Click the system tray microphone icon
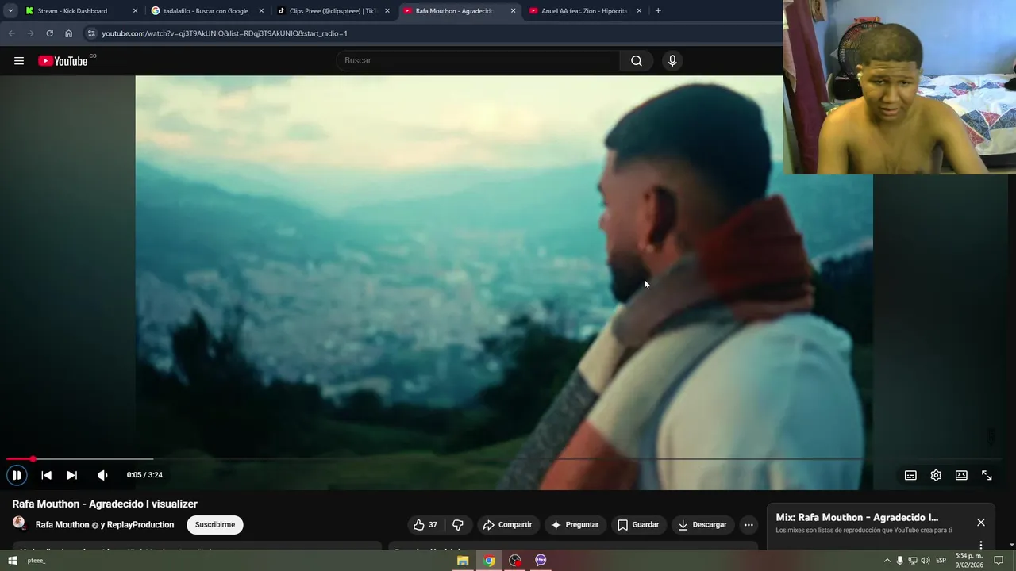Image resolution: width=1016 pixels, height=571 pixels. point(899,561)
